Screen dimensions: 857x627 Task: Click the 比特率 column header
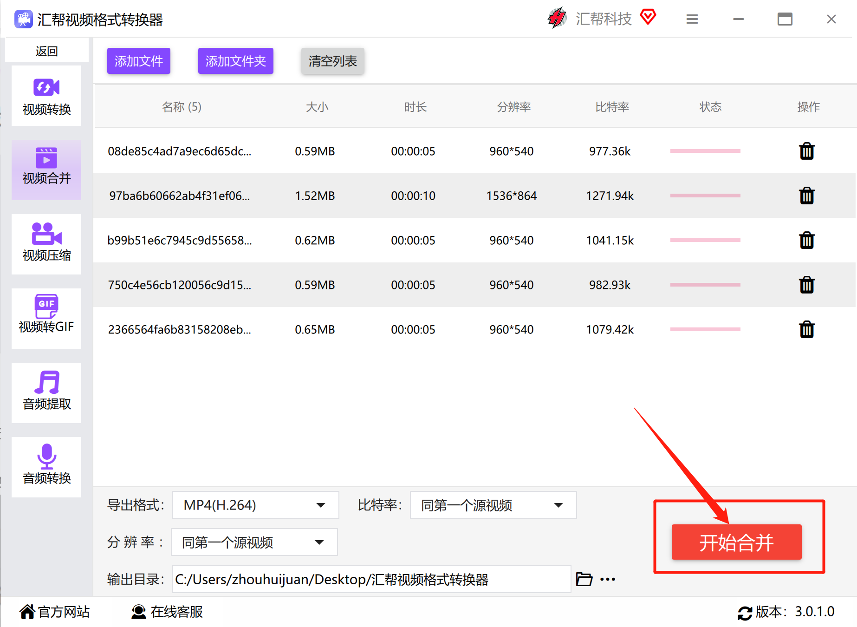pyautogui.click(x=612, y=107)
